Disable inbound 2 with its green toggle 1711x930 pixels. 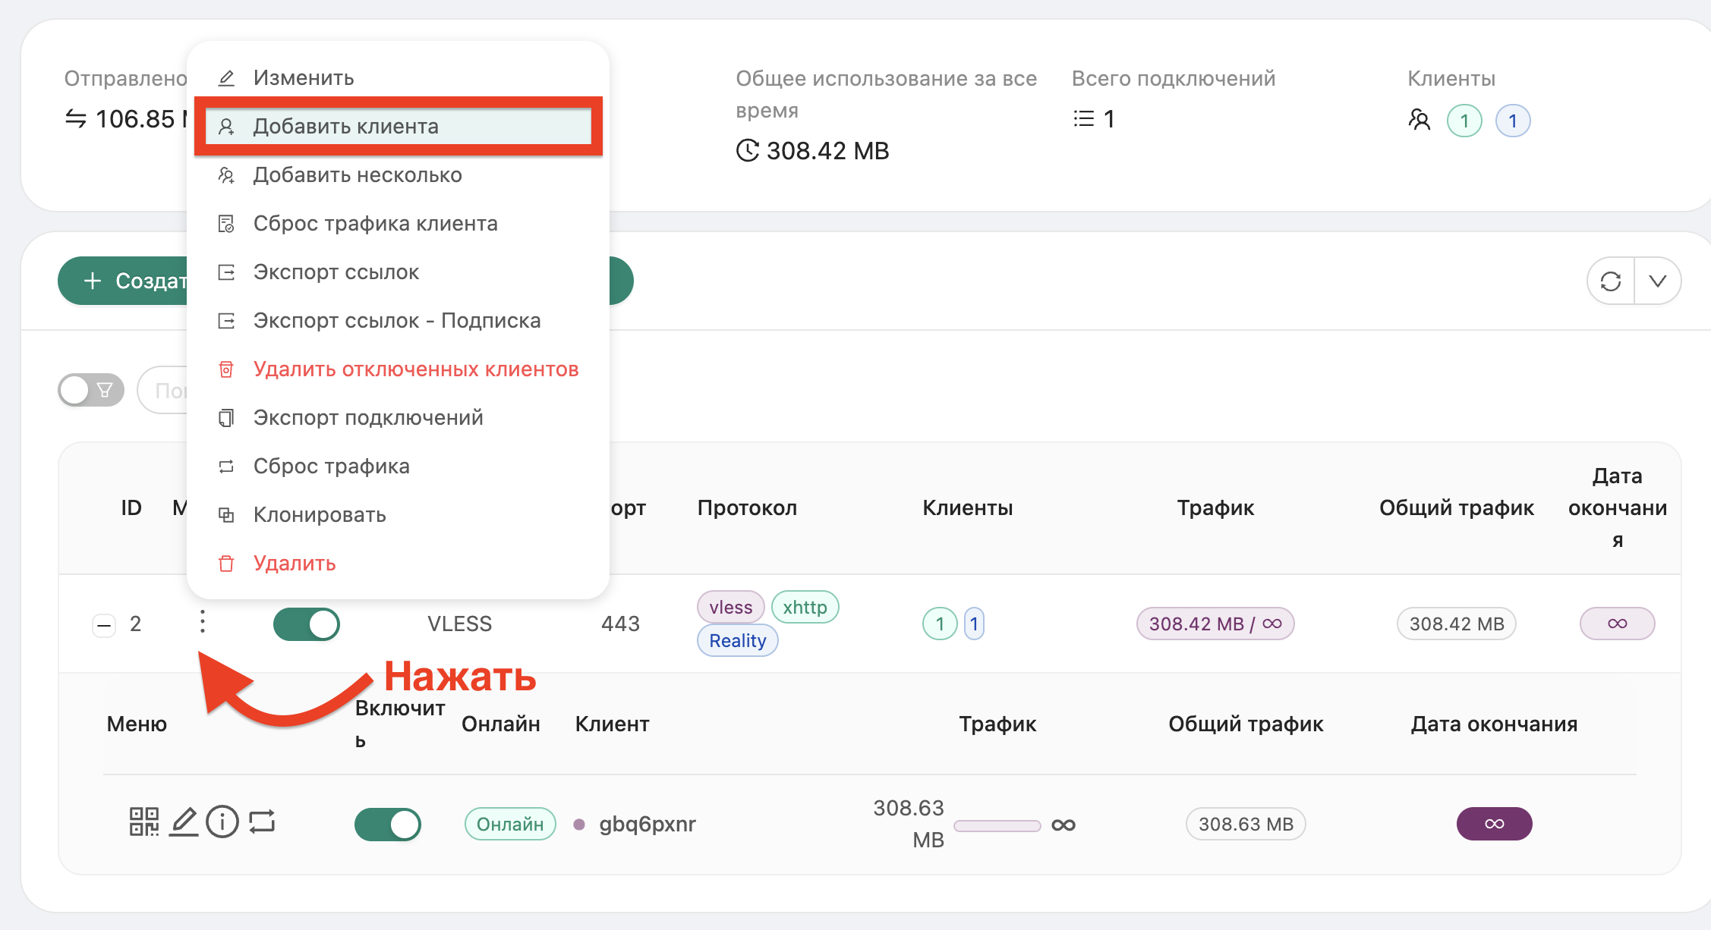click(307, 624)
